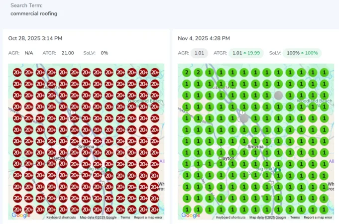Click the ATGR 1.01 badge with 19.99 change
Viewport: 339px width, 224px height.
(246, 53)
